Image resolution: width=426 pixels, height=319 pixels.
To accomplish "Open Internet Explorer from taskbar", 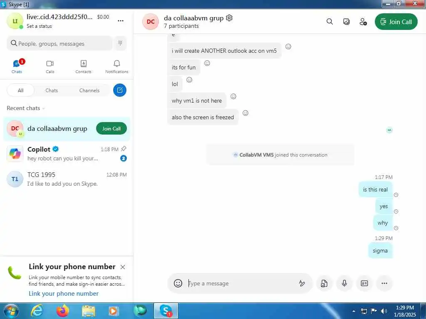I will 37,311.
